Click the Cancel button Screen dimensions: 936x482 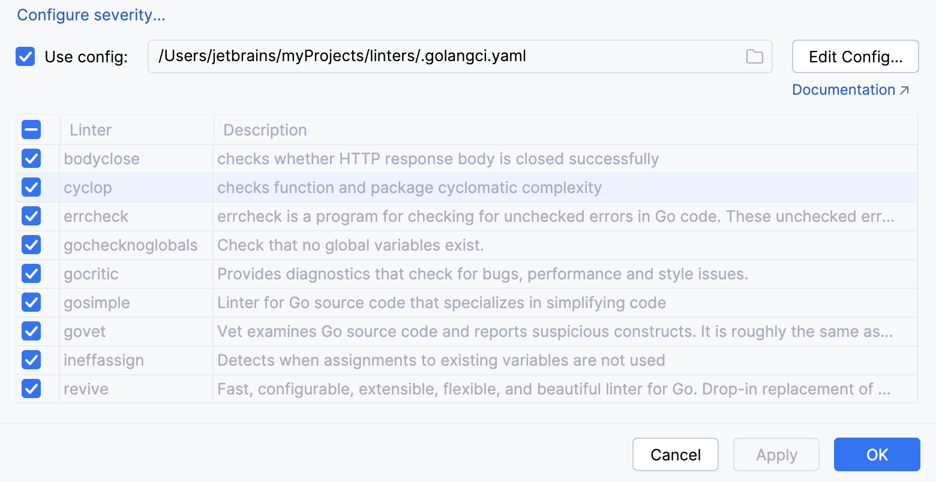point(675,454)
